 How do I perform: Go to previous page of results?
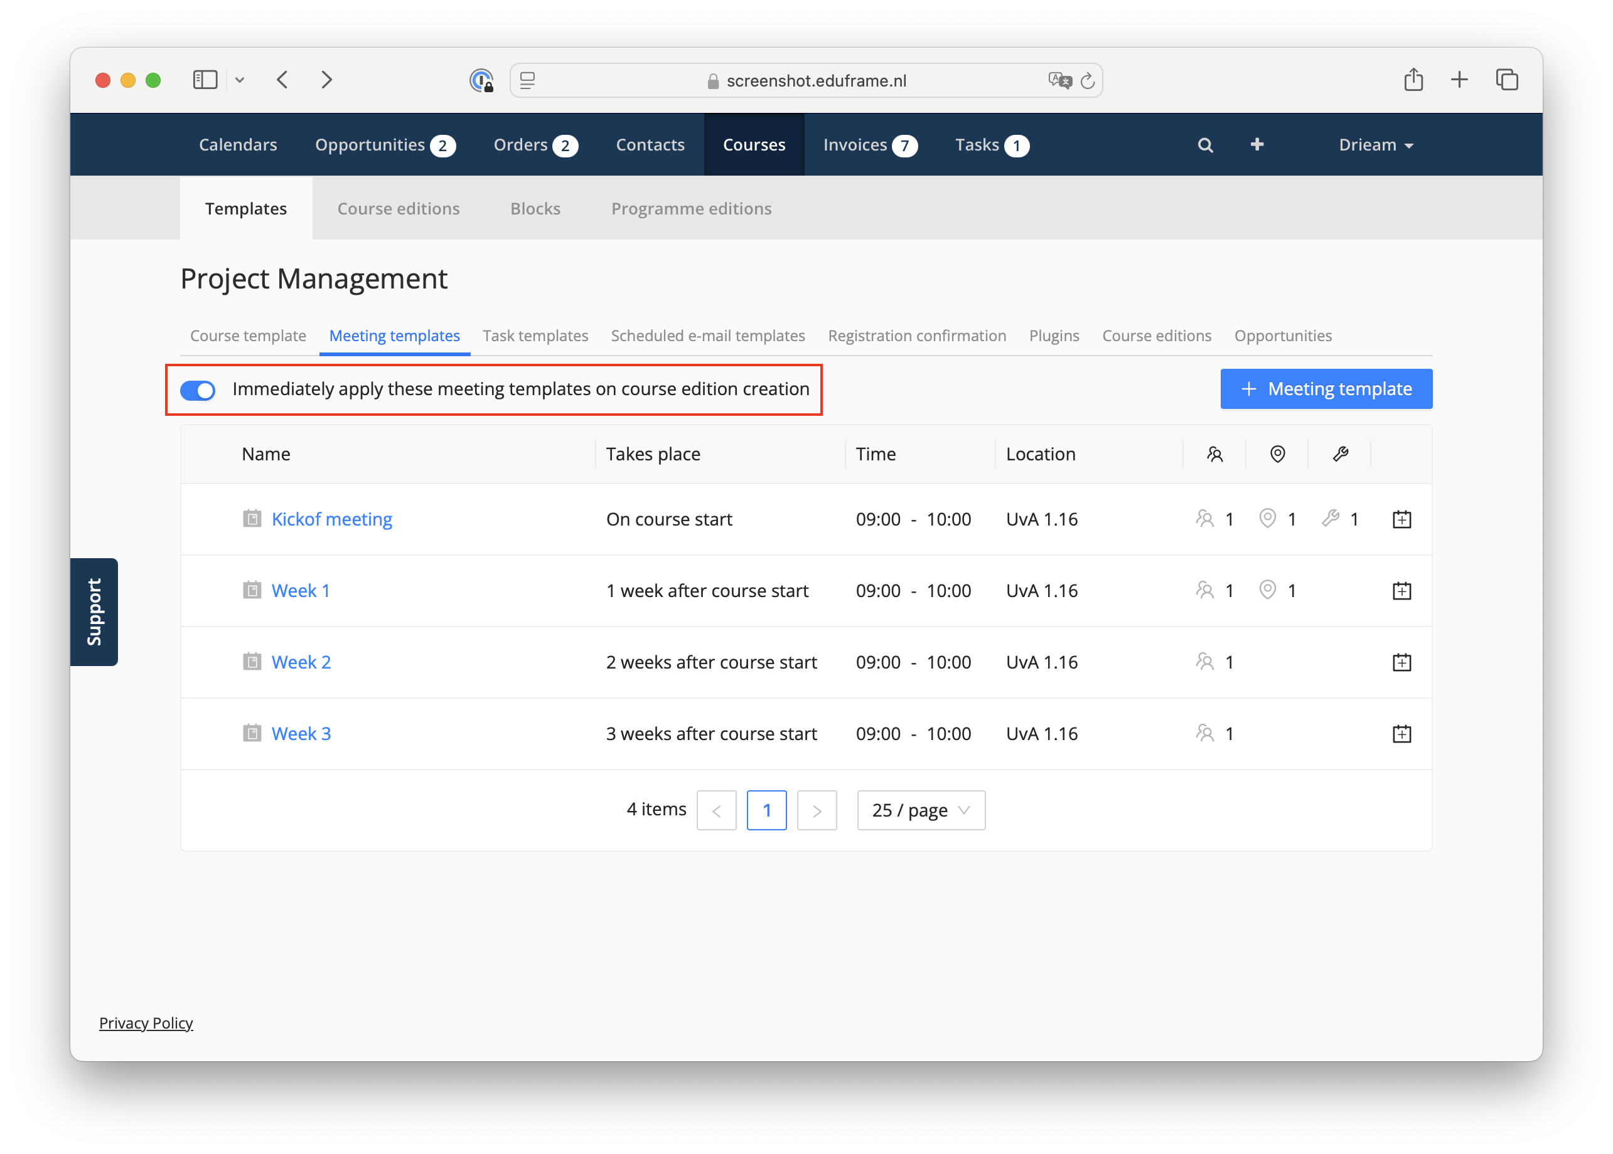point(717,810)
